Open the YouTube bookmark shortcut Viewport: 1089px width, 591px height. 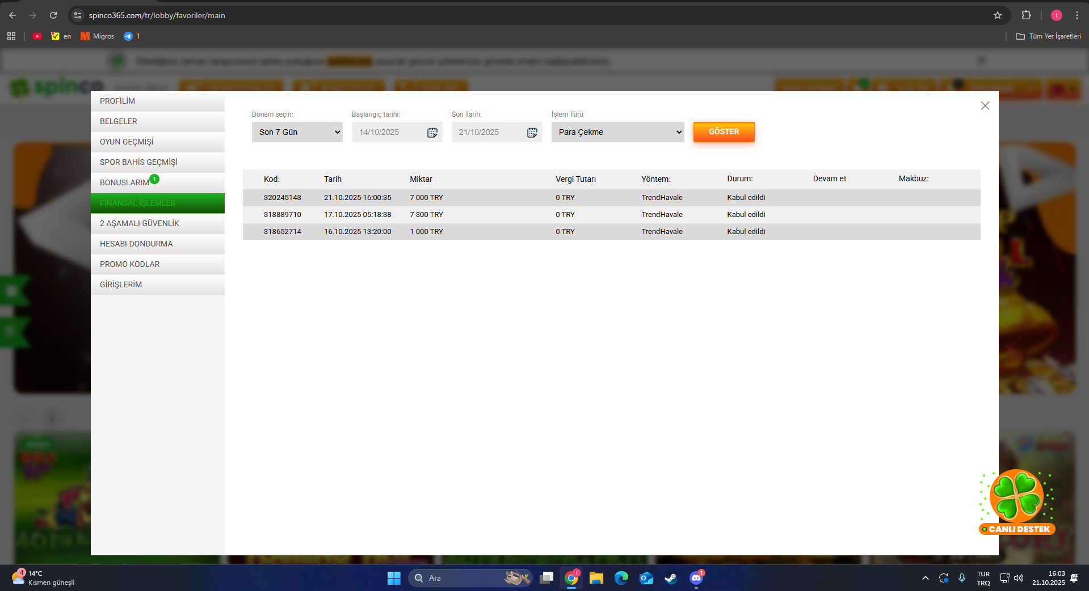click(x=37, y=36)
